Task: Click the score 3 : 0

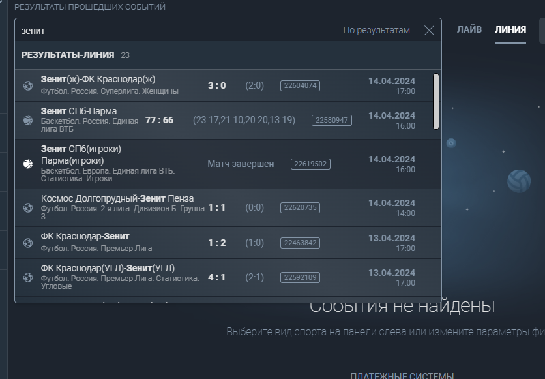Action: pyautogui.click(x=217, y=85)
